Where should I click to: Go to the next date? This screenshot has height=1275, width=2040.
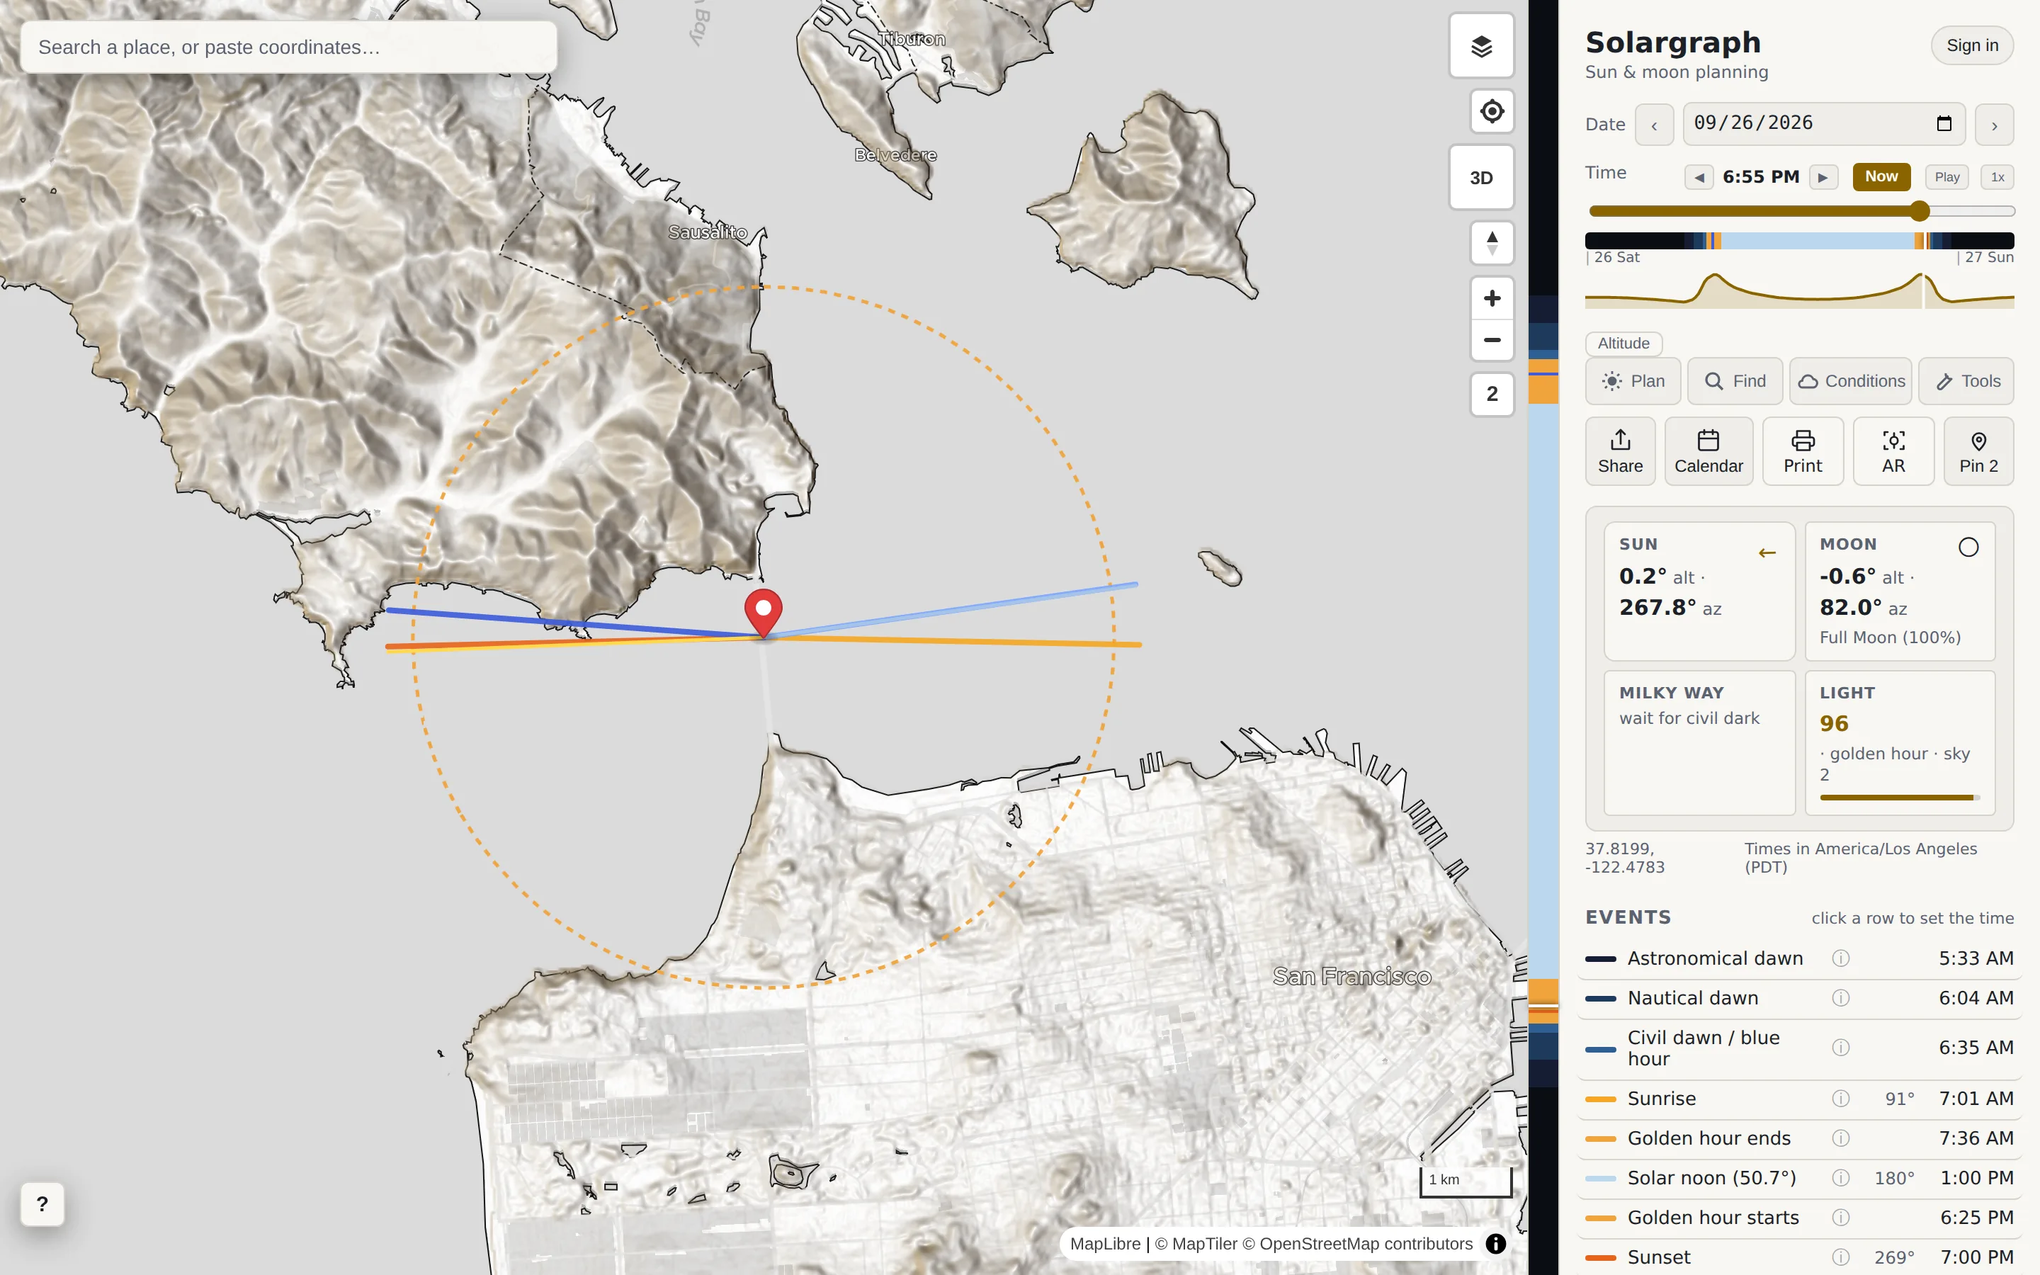[1995, 125]
